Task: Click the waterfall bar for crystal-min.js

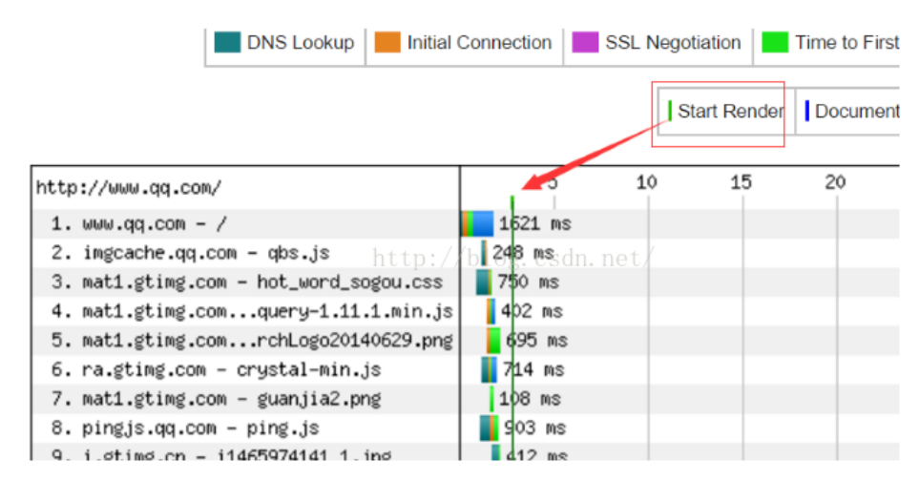Action: click(x=489, y=370)
